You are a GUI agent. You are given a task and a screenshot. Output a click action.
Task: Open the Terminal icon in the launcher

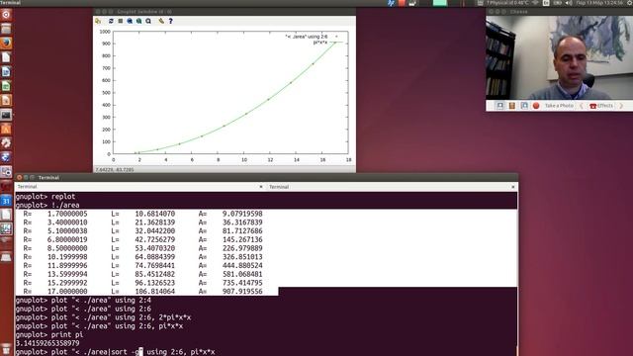[6, 115]
